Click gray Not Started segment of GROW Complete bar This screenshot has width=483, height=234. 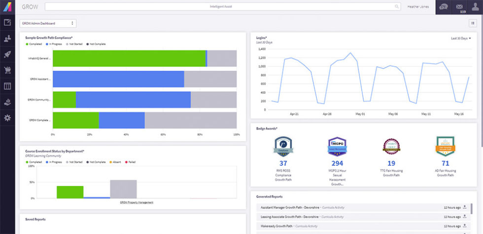(191, 120)
